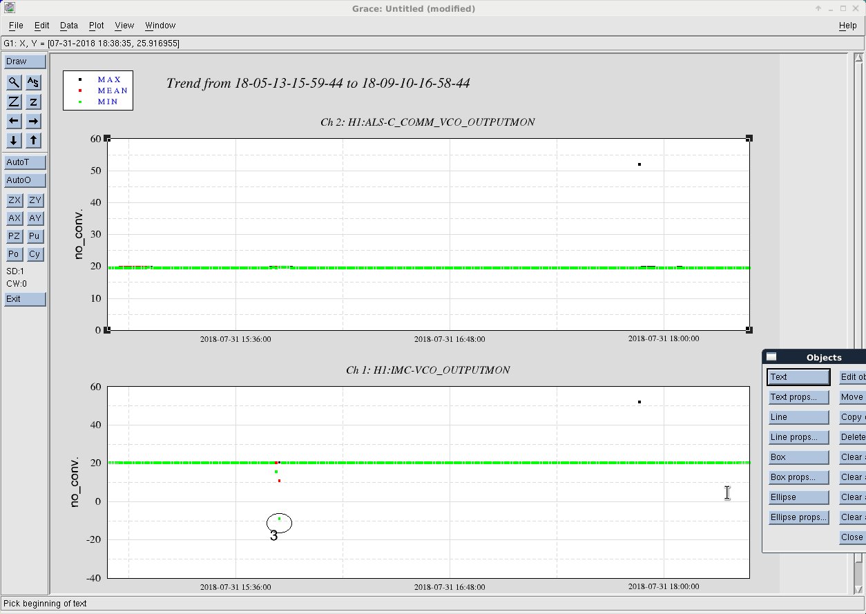Screen dimensions: 866x614
Task: Click the small z zoom-out icon
Action: (33, 102)
